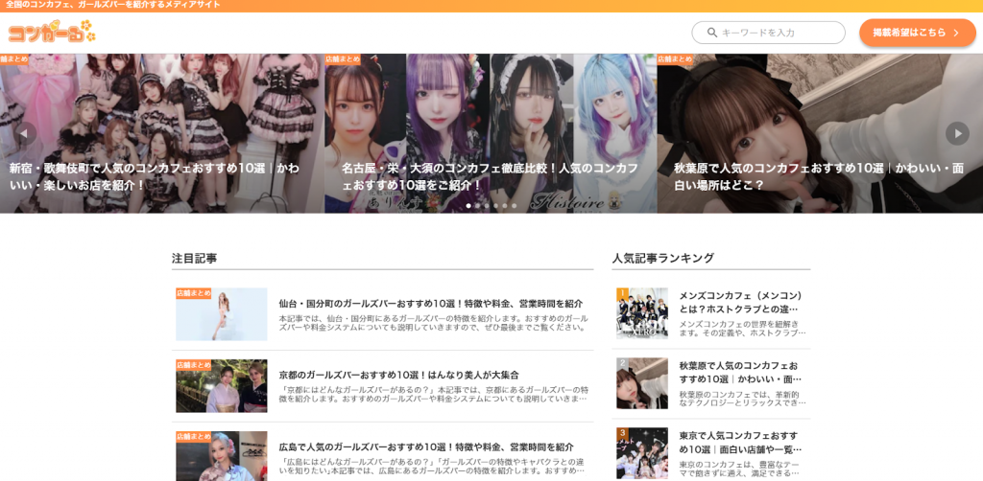This screenshot has height=481, width=983.
Task: Select the third carousel pagination dot
Action: tap(487, 205)
